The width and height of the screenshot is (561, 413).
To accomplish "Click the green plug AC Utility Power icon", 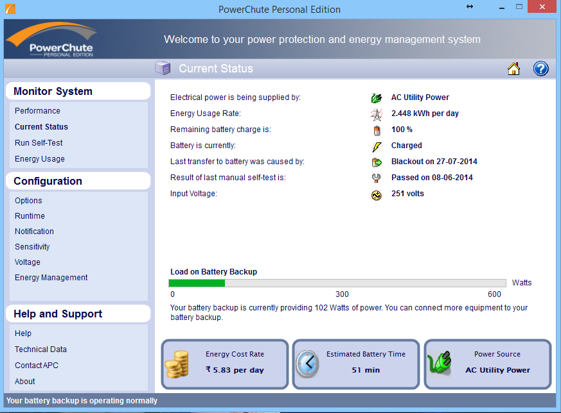I will (x=377, y=98).
